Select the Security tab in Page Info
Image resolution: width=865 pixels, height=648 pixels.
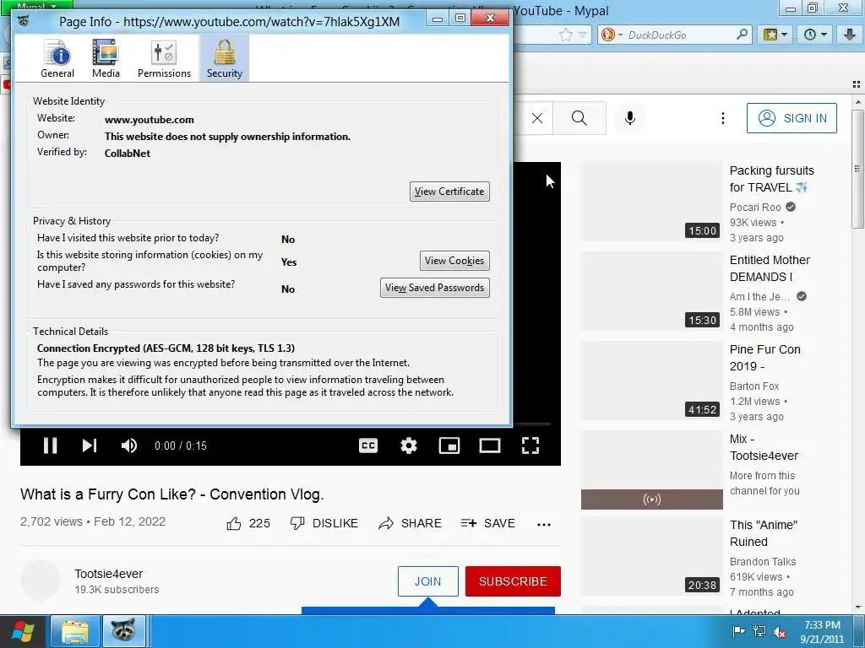click(225, 59)
